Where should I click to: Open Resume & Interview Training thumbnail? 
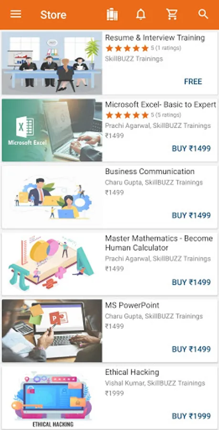(52, 63)
